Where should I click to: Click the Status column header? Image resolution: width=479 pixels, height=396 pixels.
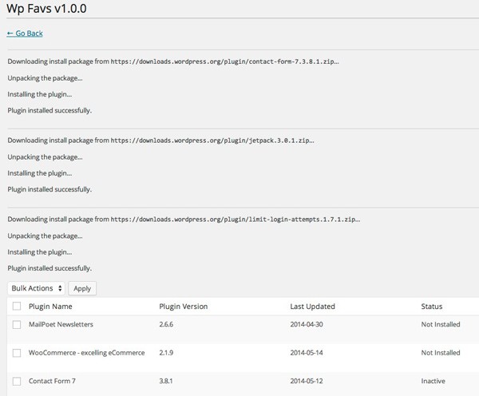432,307
